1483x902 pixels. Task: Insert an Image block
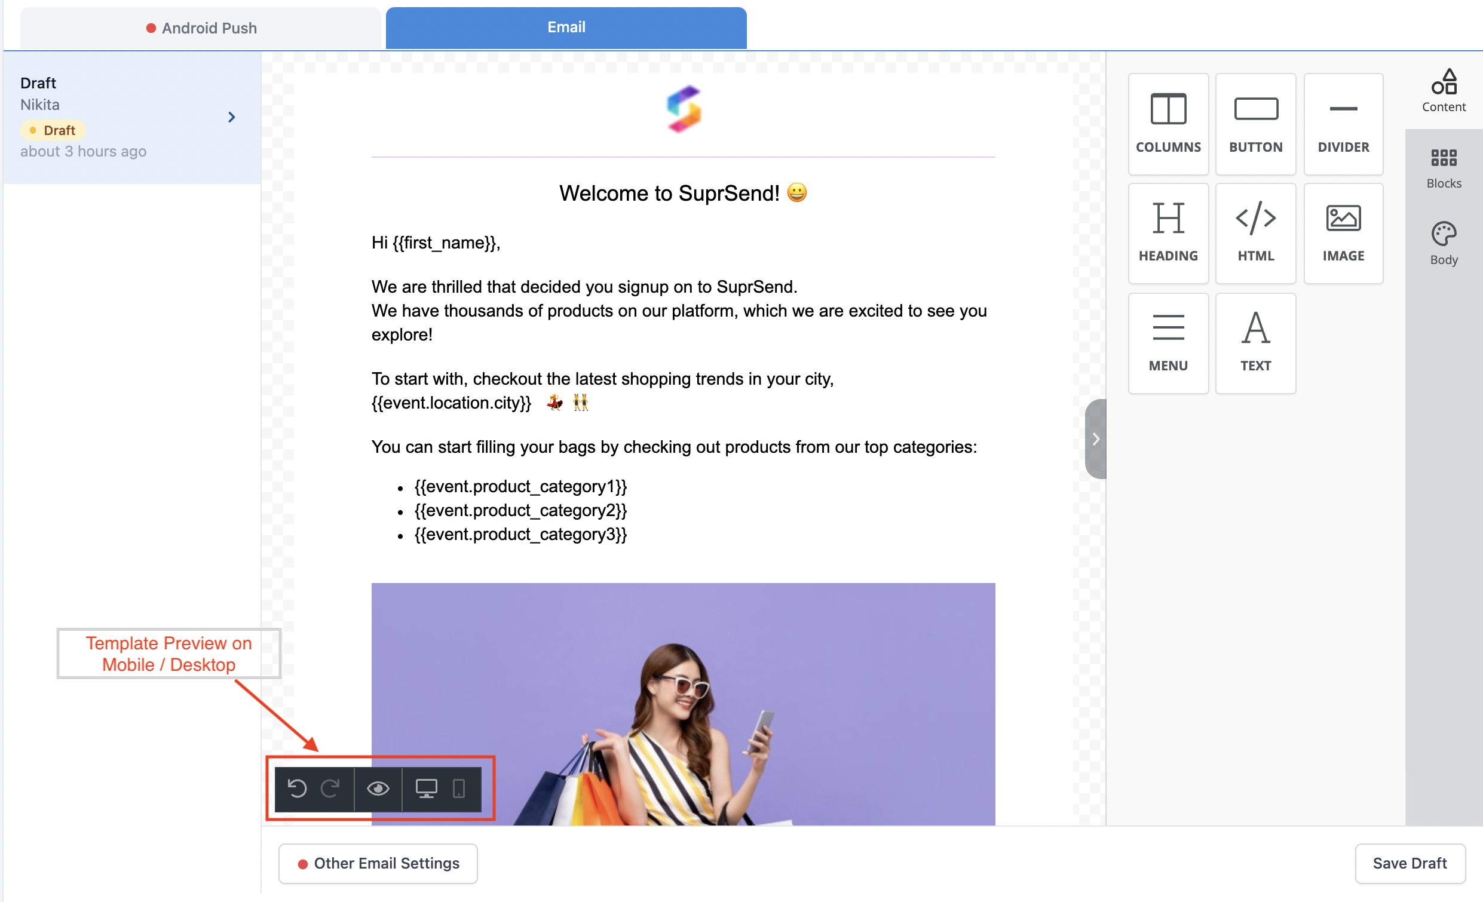(1343, 234)
